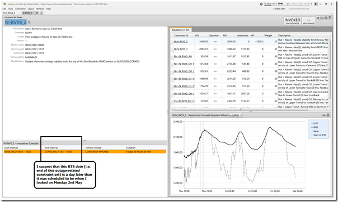Sort by Description column header
This screenshot has width=338, height=202.
(284, 36)
